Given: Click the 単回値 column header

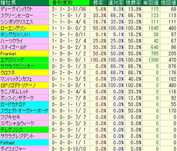Looking at the screenshot, I should click(x=151, y=3).
